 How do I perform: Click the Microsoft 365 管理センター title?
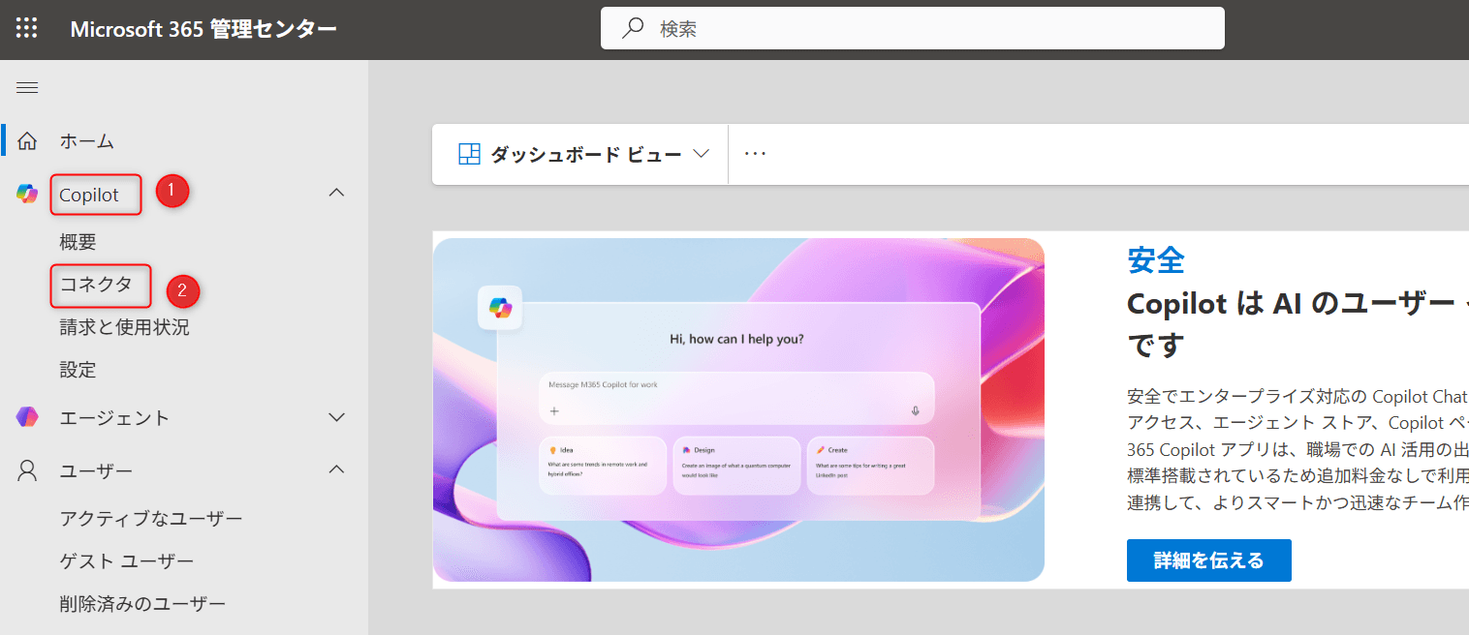tap(203, 28)
